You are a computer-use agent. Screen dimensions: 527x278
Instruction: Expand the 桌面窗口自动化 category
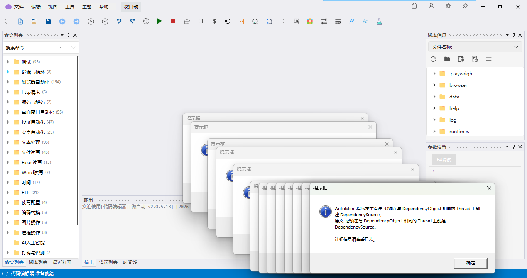8,112
